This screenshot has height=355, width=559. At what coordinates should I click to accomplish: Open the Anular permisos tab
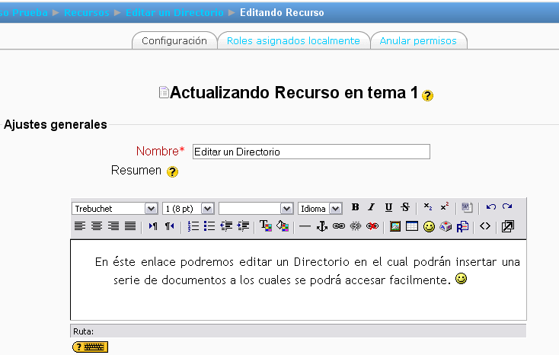coord(418,41)
